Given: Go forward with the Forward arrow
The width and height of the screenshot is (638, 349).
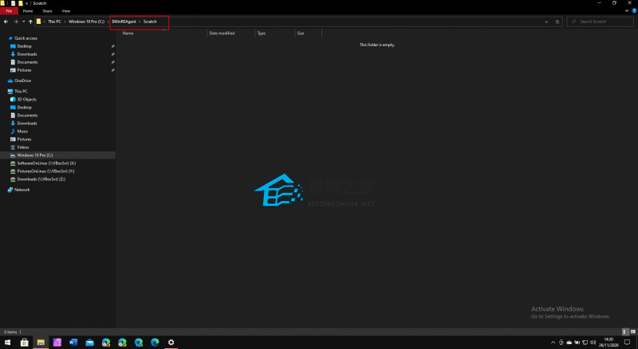Looking at the screenshot, I should pyautogui.click(x=15, y=22).
